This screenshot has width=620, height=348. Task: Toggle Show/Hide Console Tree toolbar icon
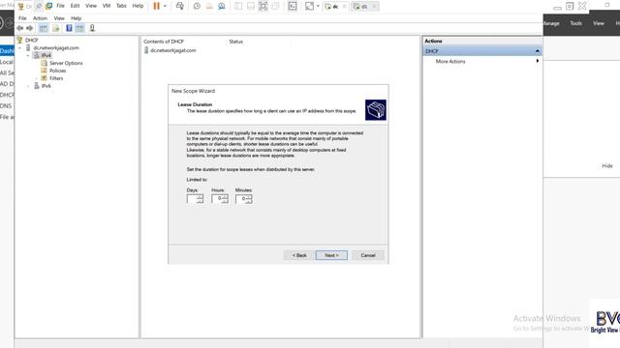pyautogui.click(x=43, y=28)
